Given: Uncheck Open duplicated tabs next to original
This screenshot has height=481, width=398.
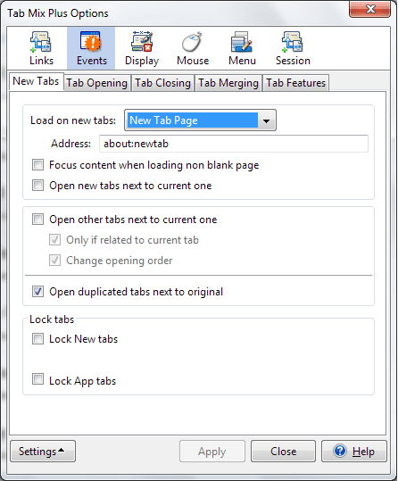Looking at the screenshot, I should click(37, 292).
